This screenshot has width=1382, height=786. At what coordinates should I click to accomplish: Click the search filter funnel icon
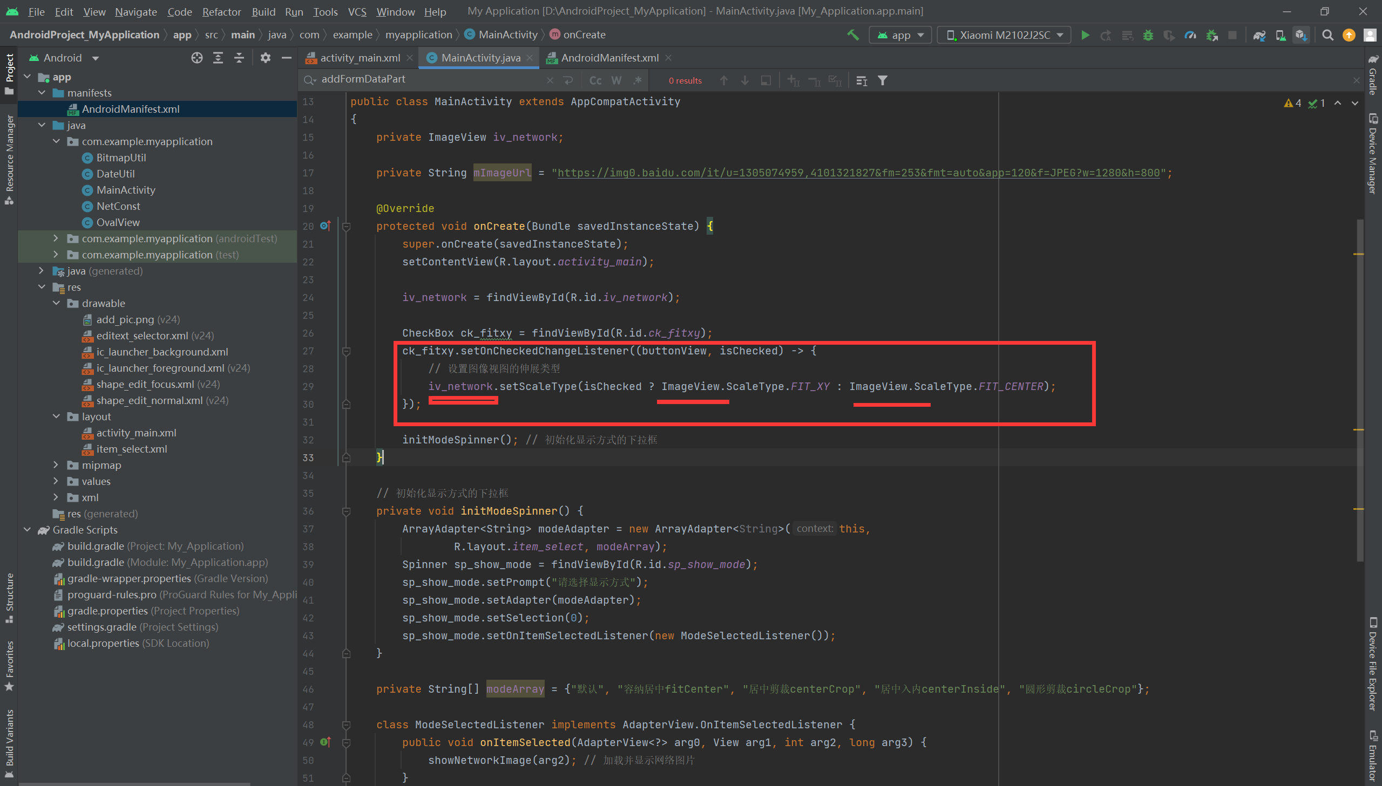883,80
